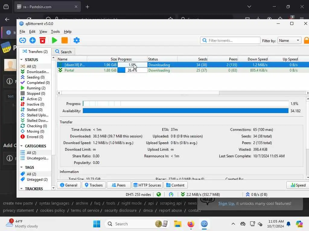Select the Inactive (0) status filter
The image size is (309, 231).
[x=35, y=104]
